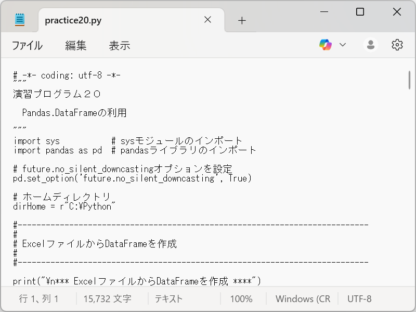Screen dimensions: 416x312
Task: Open the account profile icon
Action: click(x=370, y=44)
